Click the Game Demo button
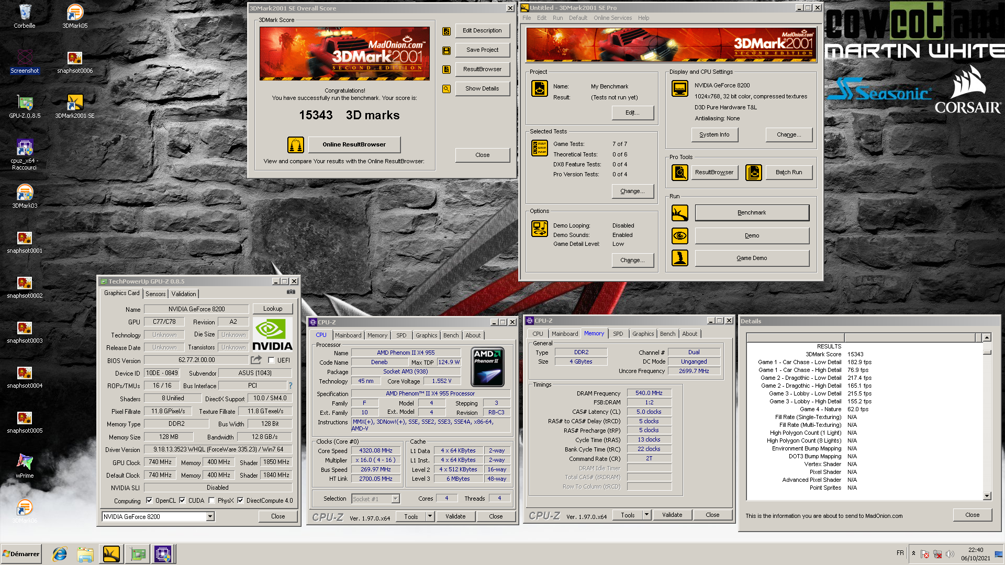This screenshot has width=1005, height=565. click(752, 258)
